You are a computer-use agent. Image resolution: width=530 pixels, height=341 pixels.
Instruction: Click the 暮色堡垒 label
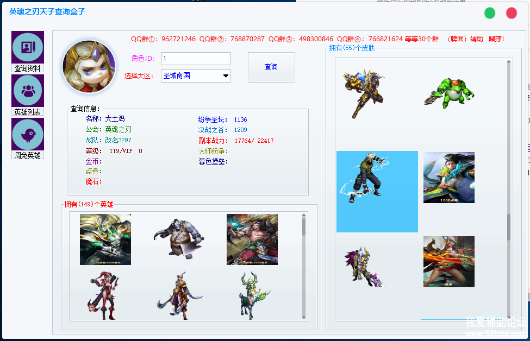(213, 162)
